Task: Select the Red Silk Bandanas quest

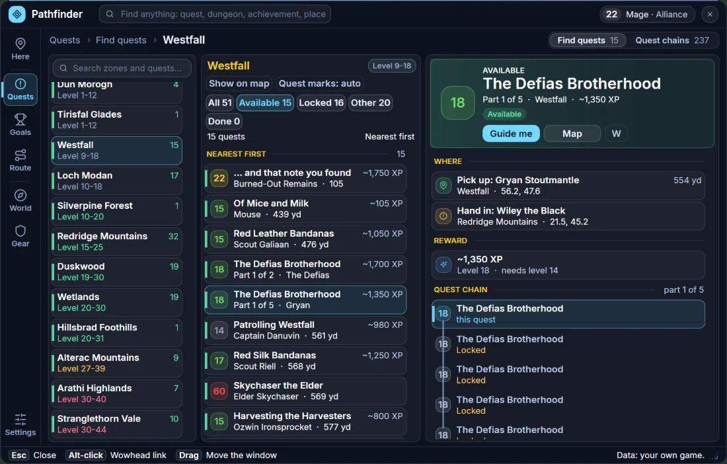Action: pos(305,361)
